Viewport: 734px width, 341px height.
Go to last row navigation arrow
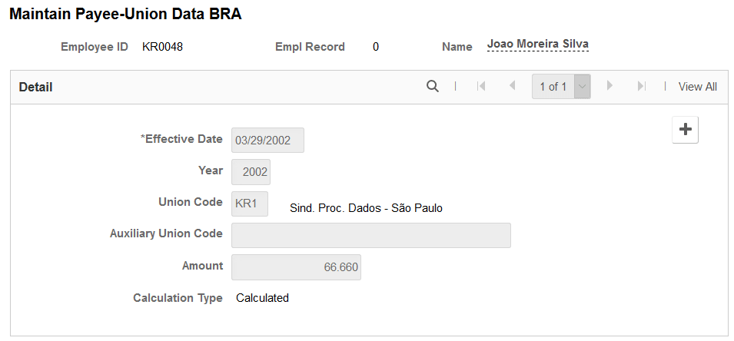(x=642, y=86)
